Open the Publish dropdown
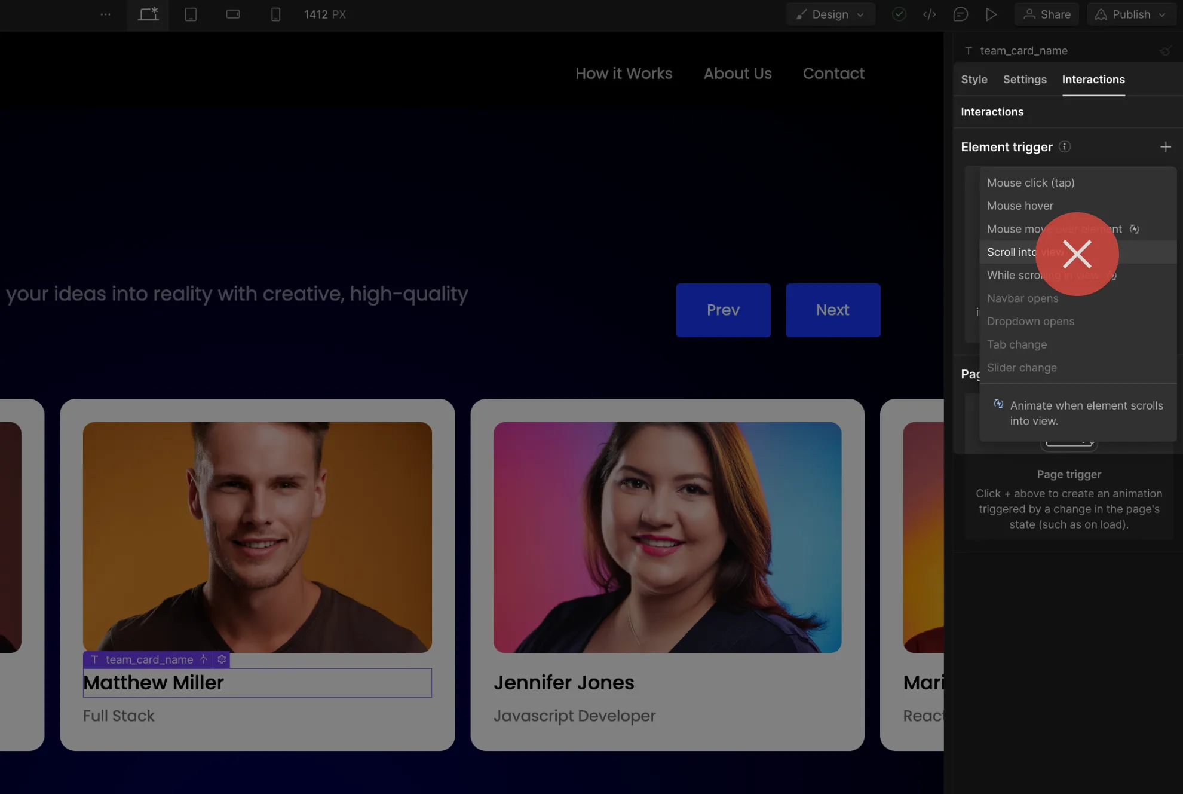 click(1132, 14)
